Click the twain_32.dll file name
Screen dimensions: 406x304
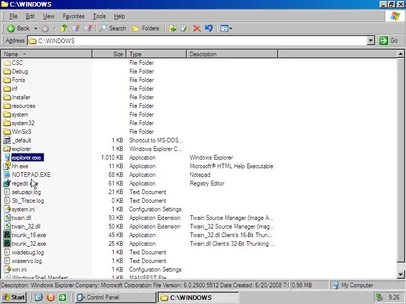[26, 226]
